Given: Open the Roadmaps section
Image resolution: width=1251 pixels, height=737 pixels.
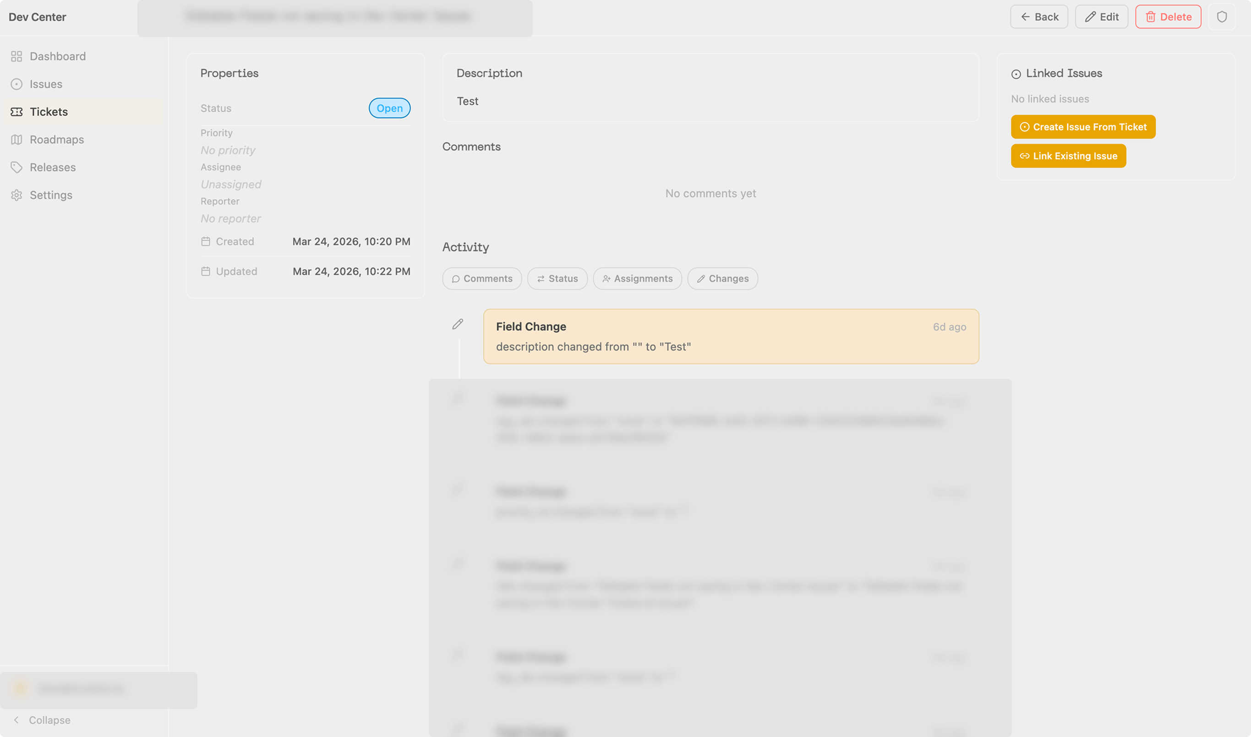Looking at the screenshot, I should point(57,140).
